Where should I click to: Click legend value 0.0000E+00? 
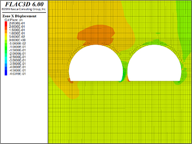tap(17, 40)
